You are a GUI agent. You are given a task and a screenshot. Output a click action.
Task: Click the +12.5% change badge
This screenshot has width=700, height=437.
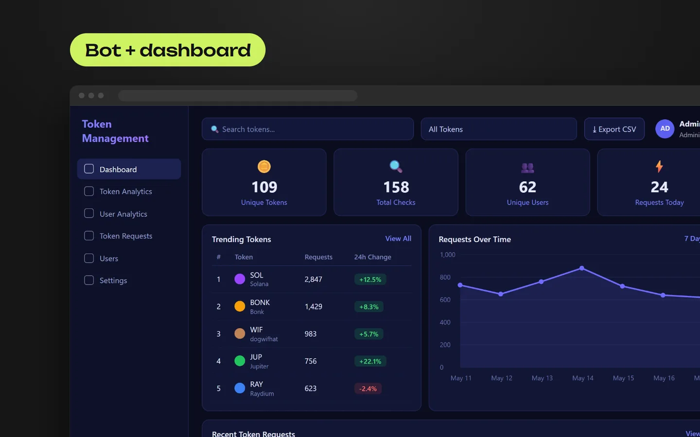tap(370, 280)
